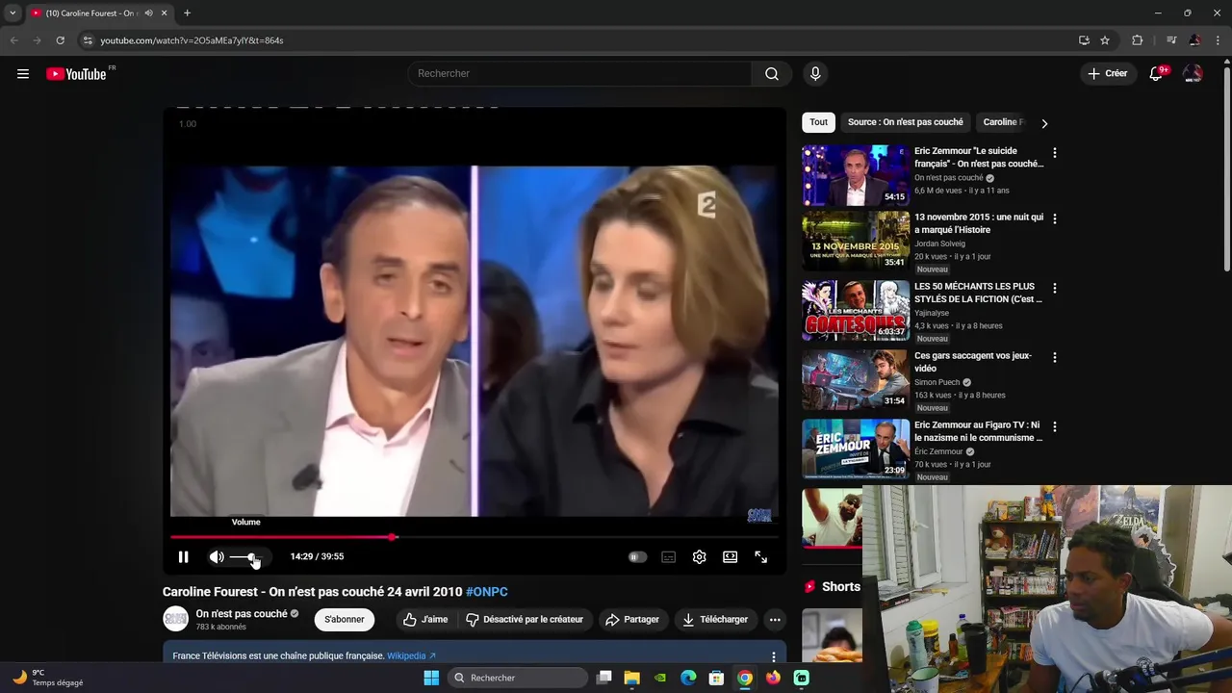
Task: Click the #ONPC hashtag link
Action: (486, 592)
